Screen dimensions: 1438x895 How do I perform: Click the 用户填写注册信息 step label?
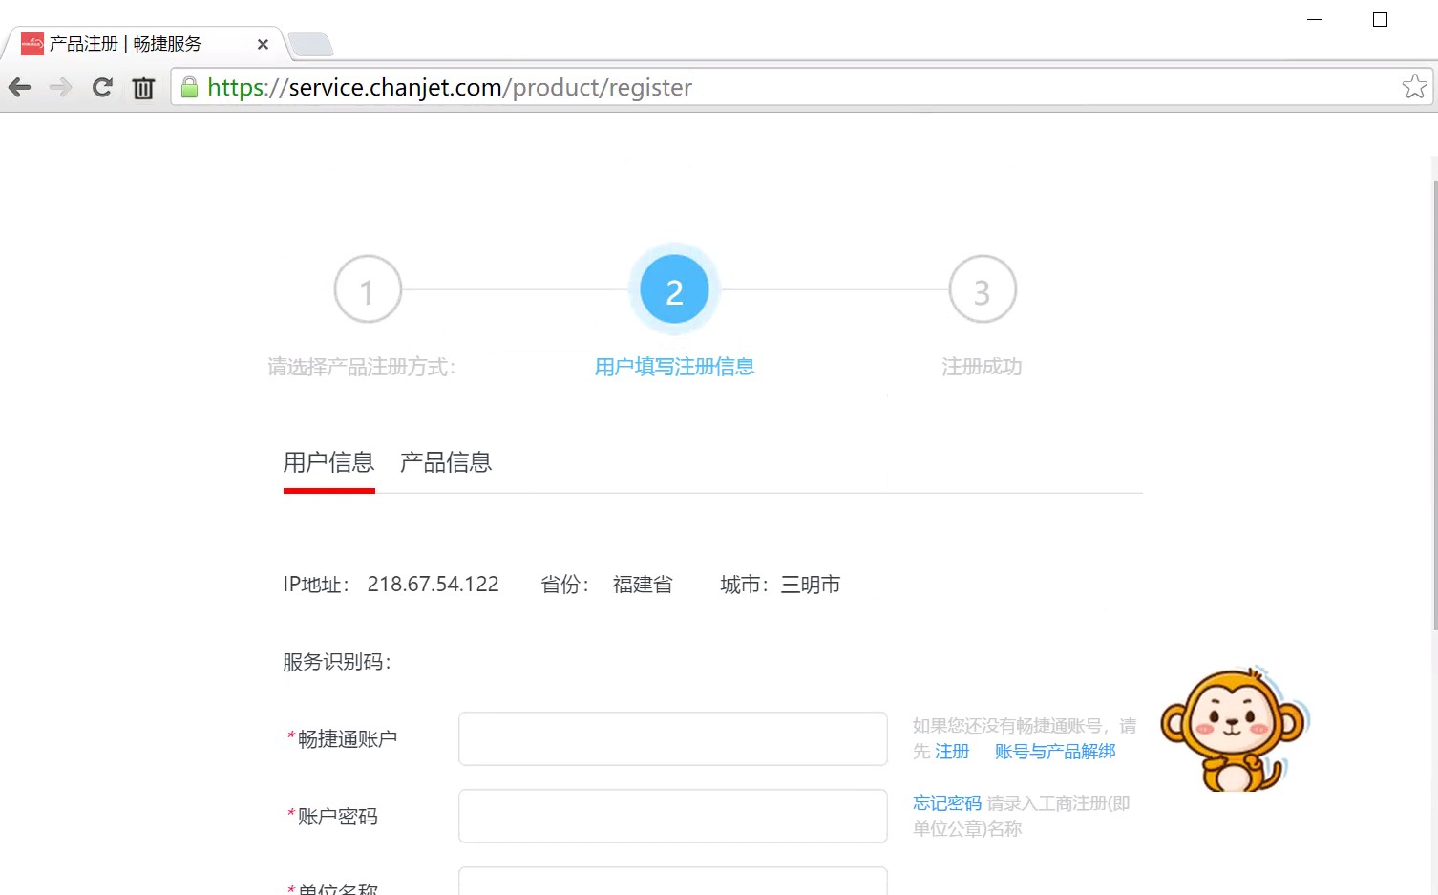[x=674, y=367]
